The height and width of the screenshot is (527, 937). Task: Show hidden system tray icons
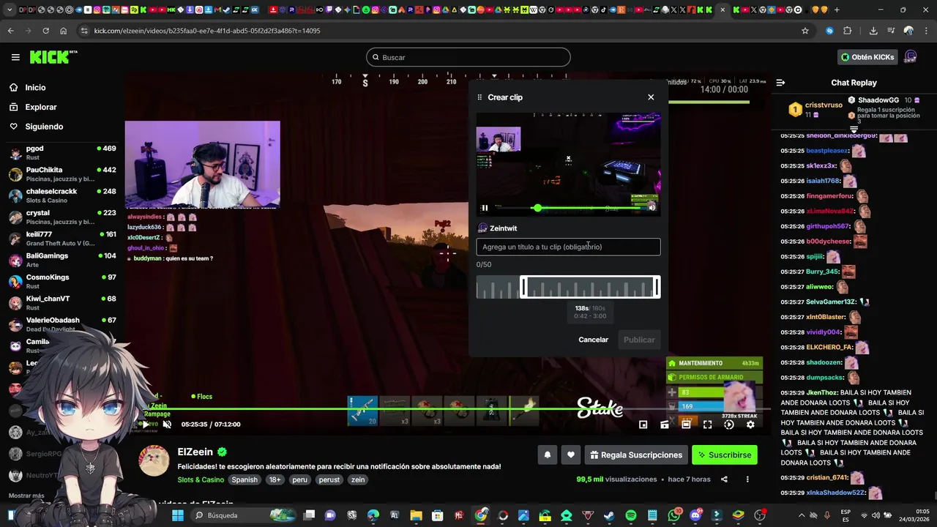801,515
